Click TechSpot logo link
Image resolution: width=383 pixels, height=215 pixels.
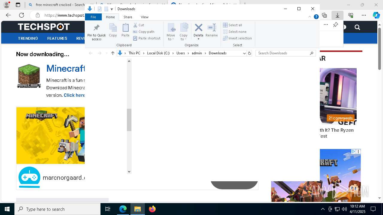44,27
